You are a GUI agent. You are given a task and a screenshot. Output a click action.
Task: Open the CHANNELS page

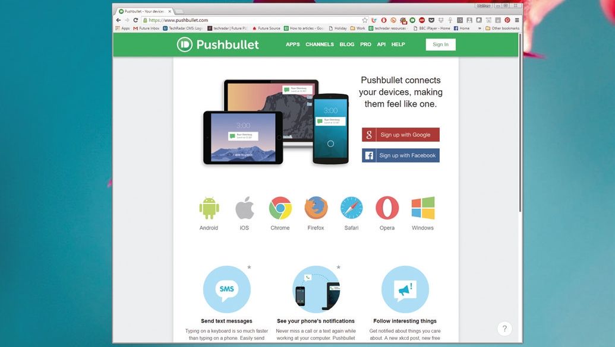click(x=320, y=44)
